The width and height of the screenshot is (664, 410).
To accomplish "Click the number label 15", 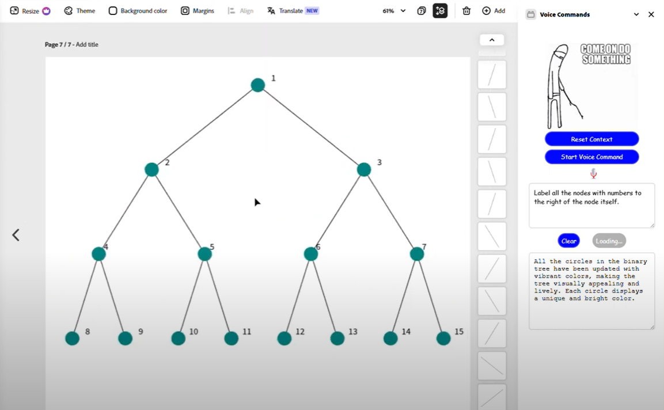I will pos(459,332).
